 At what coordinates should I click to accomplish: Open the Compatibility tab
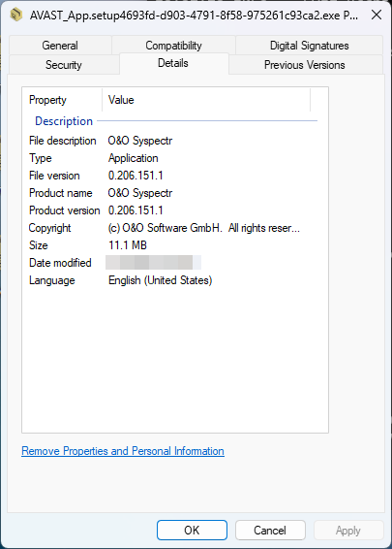point(173,46)
